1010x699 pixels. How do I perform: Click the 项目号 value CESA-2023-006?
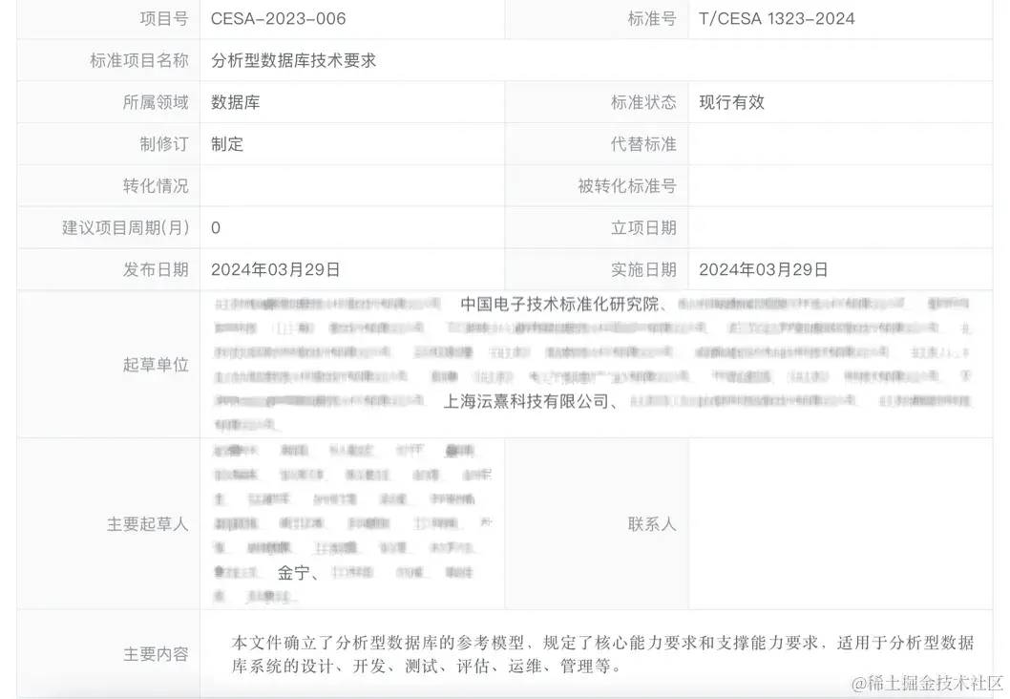(276, 17)
